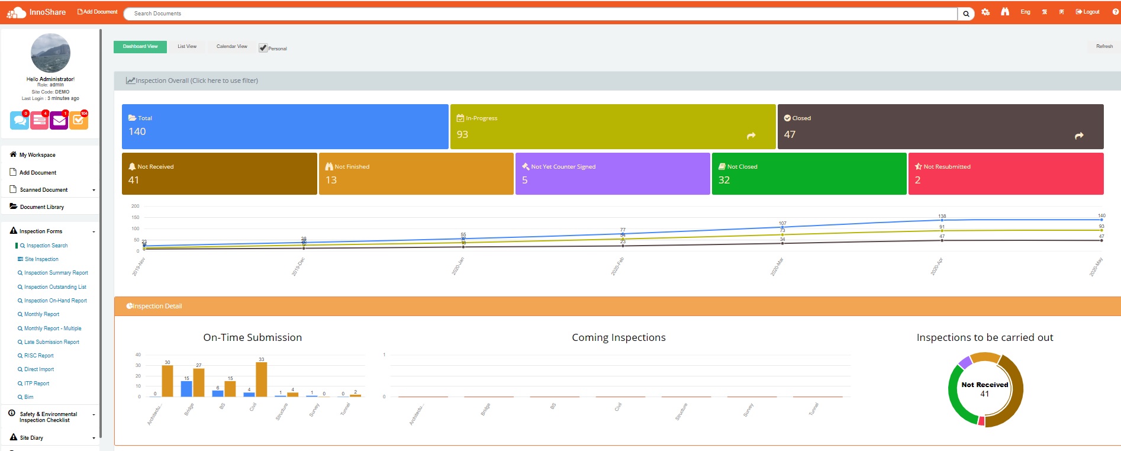Click the search magnifier button
Viewport: 1121px width, 451px height.
(x=966, y=14)
